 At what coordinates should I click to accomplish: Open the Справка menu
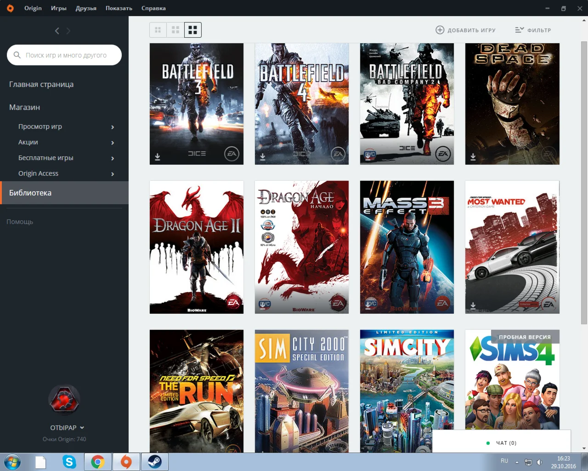pos(153,8)
